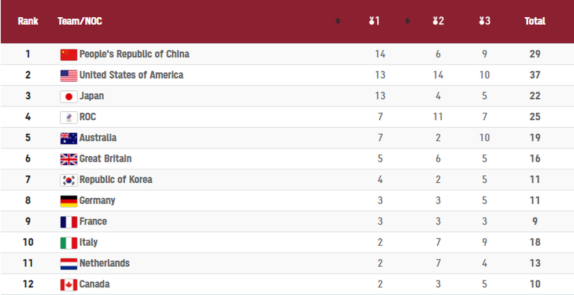Click the Japan flag icon
Screen dimensions: 574x295
(x=68, y=97)
